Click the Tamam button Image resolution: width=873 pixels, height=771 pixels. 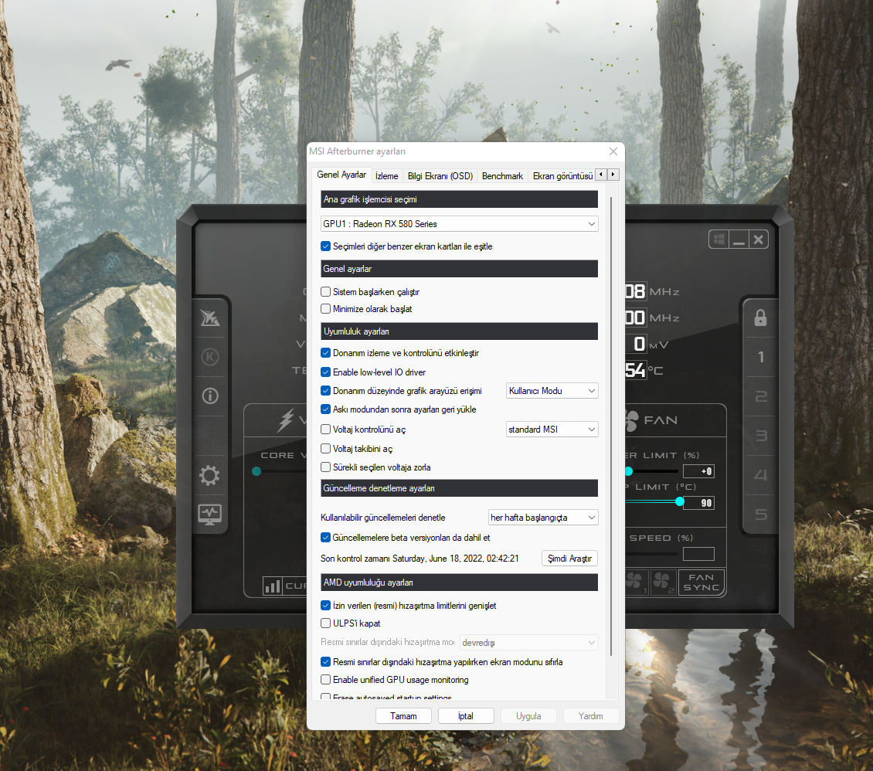pos(403,716)
